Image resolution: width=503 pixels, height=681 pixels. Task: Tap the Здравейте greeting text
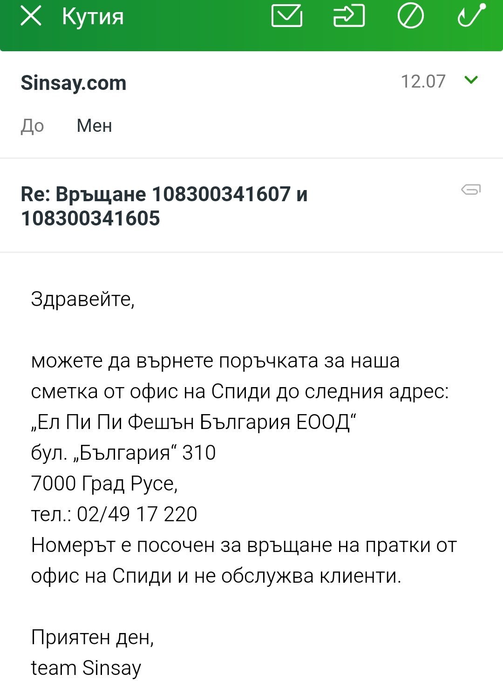pos(82,299)
